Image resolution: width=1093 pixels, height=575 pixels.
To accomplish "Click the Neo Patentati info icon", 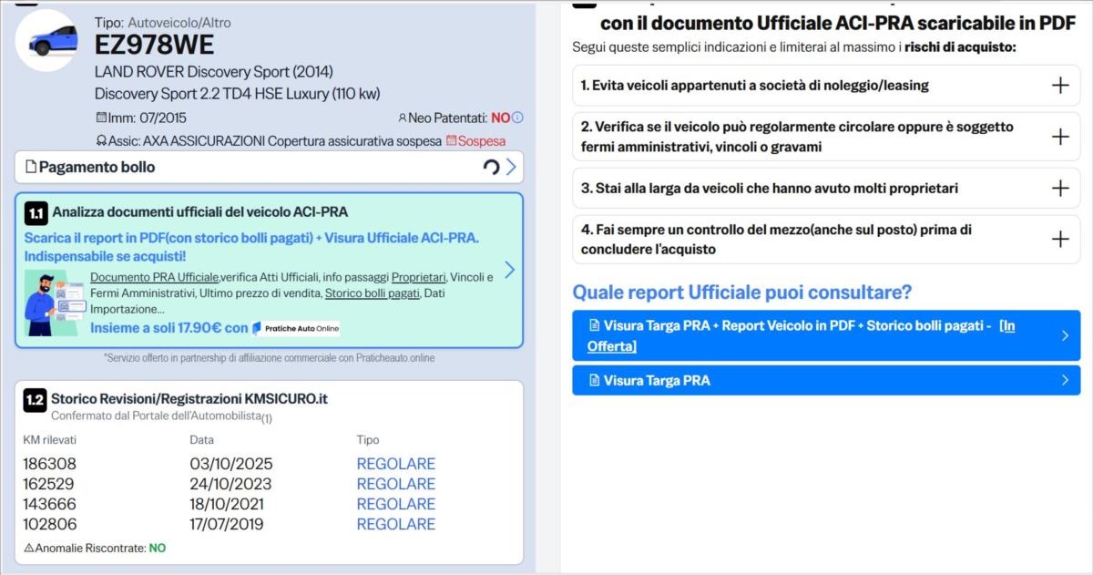I will [517, 118].
